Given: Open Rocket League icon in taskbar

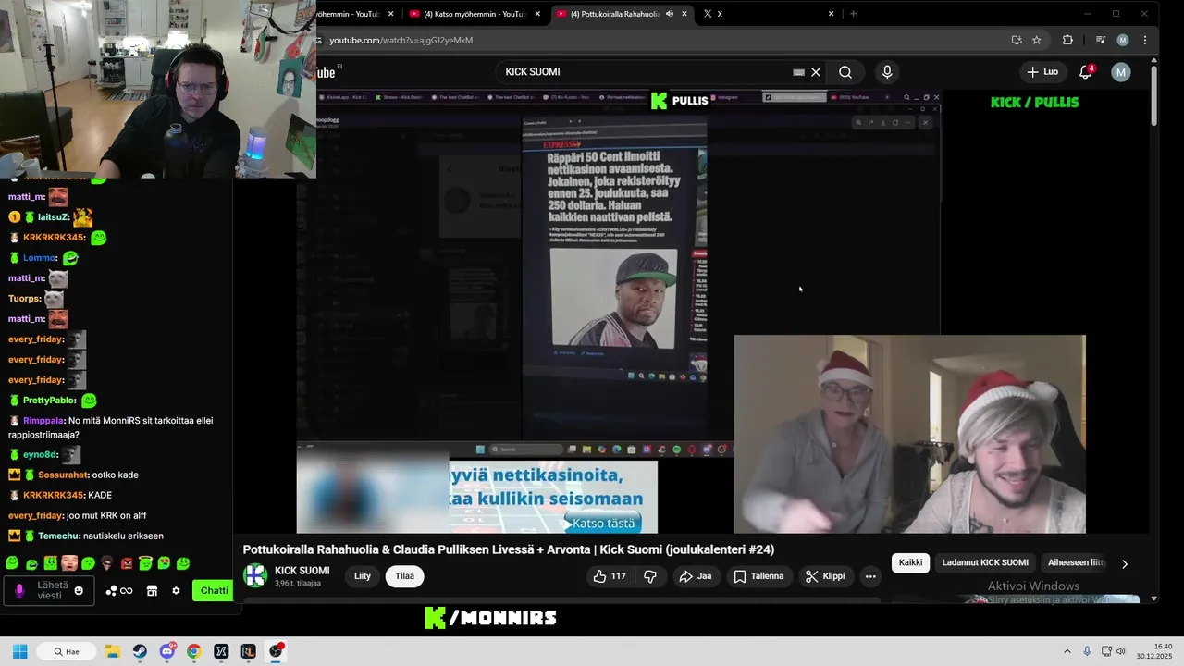Looking at the screenshot, I should point(248,651).
